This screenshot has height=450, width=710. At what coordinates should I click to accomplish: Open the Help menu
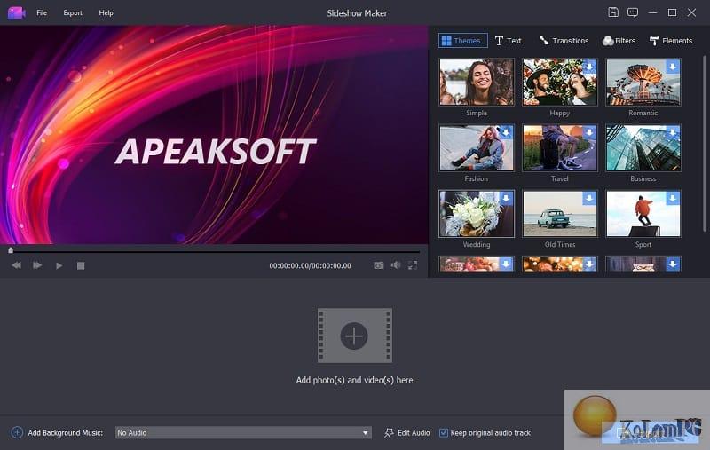pos(106,12)
